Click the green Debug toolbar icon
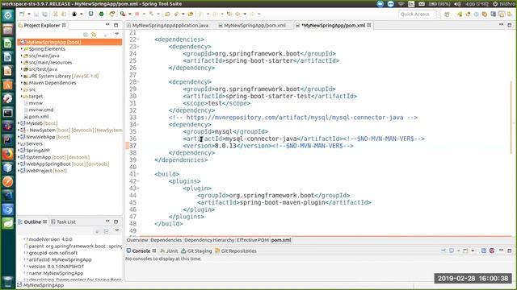 pos(102,14)
